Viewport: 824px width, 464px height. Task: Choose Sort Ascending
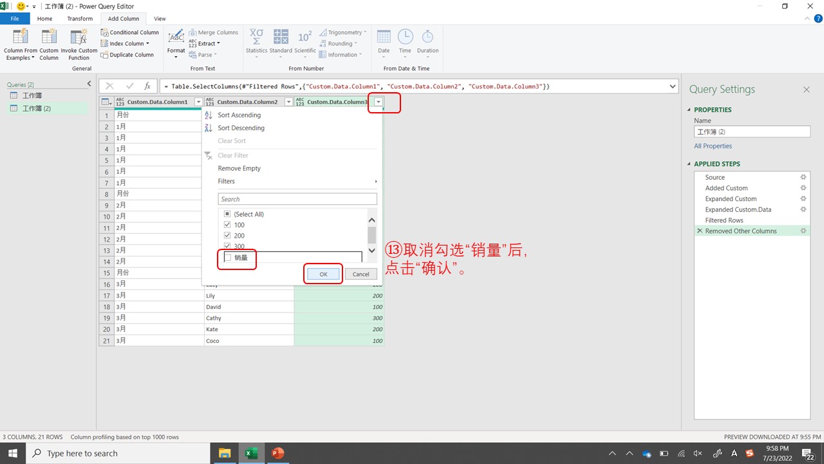[239, 115]
